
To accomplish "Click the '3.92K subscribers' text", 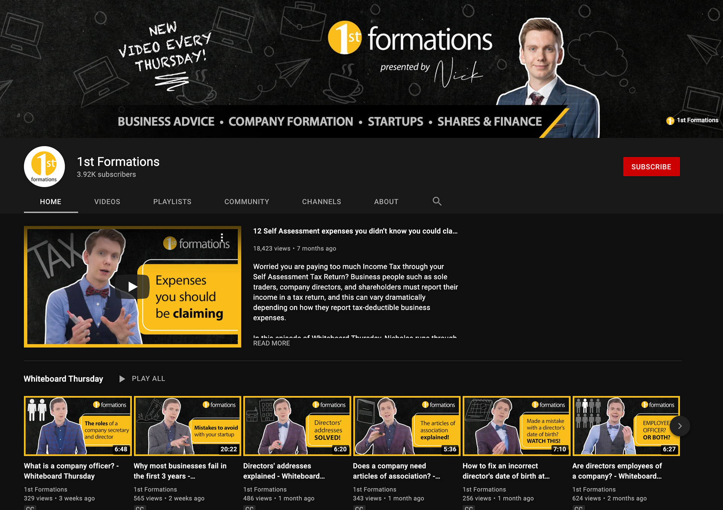I will [106, 175].
